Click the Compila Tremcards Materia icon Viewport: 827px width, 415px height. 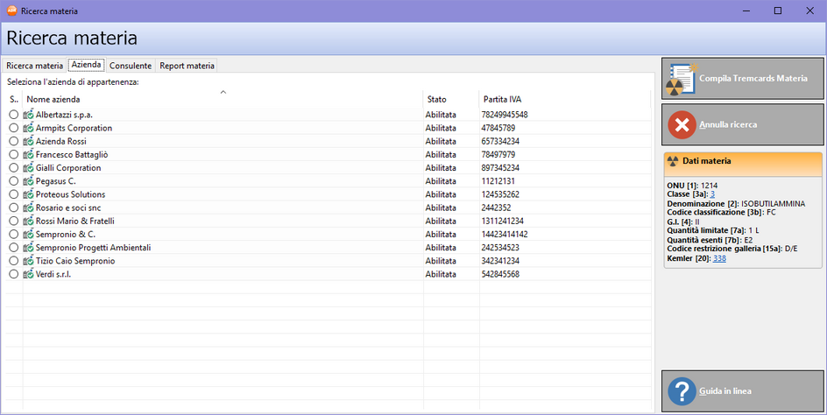682,79
